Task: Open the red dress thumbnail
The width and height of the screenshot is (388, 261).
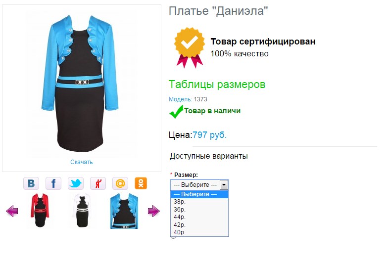Action: 40,211
